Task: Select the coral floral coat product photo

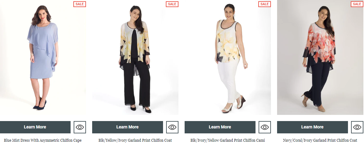Action: [320, 57]
